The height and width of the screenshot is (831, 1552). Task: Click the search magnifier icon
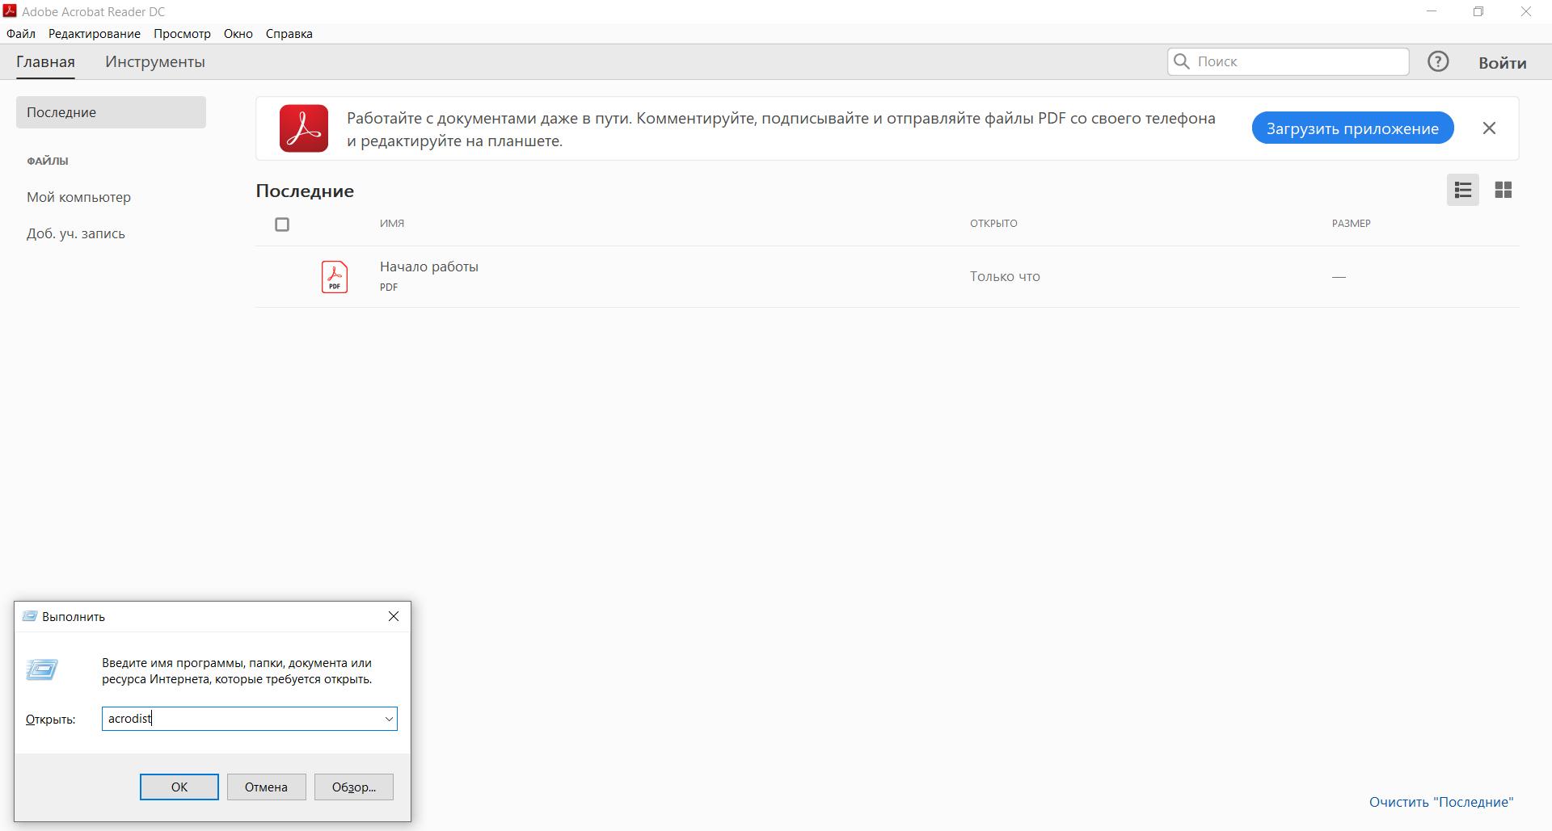click(x=1182, y=61)
